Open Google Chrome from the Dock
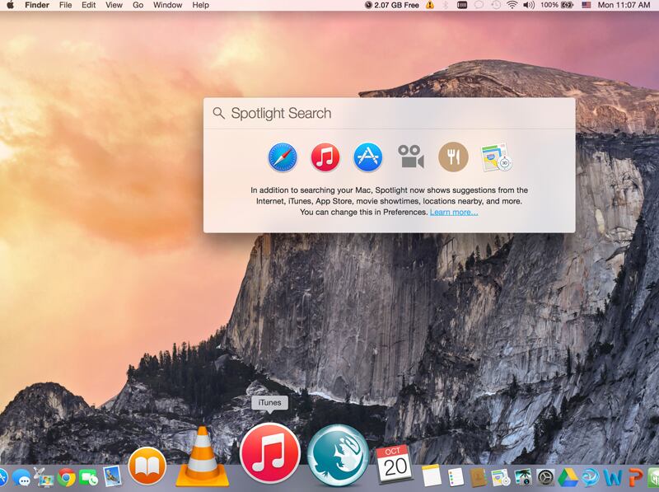The height and width of the screenshot is (492, 659). point(67,476)
